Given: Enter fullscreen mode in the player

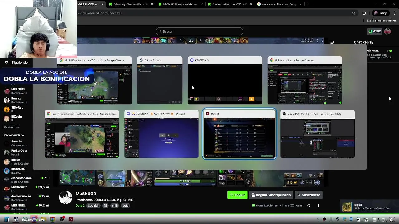Looking at the screenshot, I should (383, 220).
